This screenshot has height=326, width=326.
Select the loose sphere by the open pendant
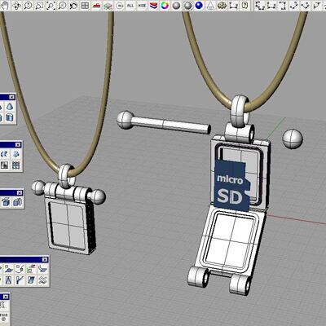click(293, 139)
